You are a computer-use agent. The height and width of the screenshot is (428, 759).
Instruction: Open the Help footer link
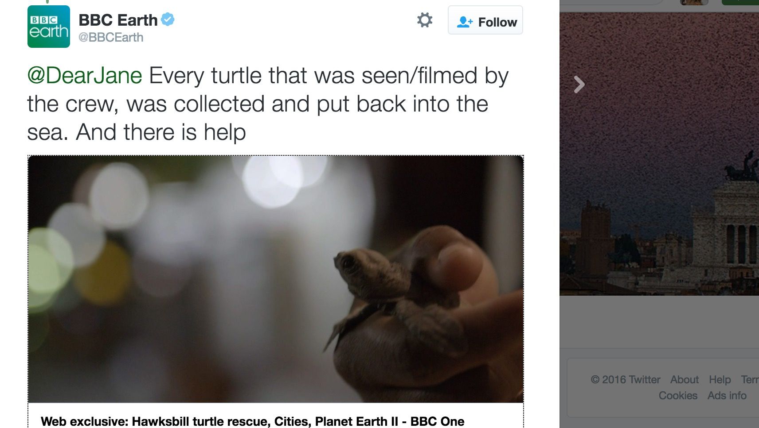(x=720, y=380)
